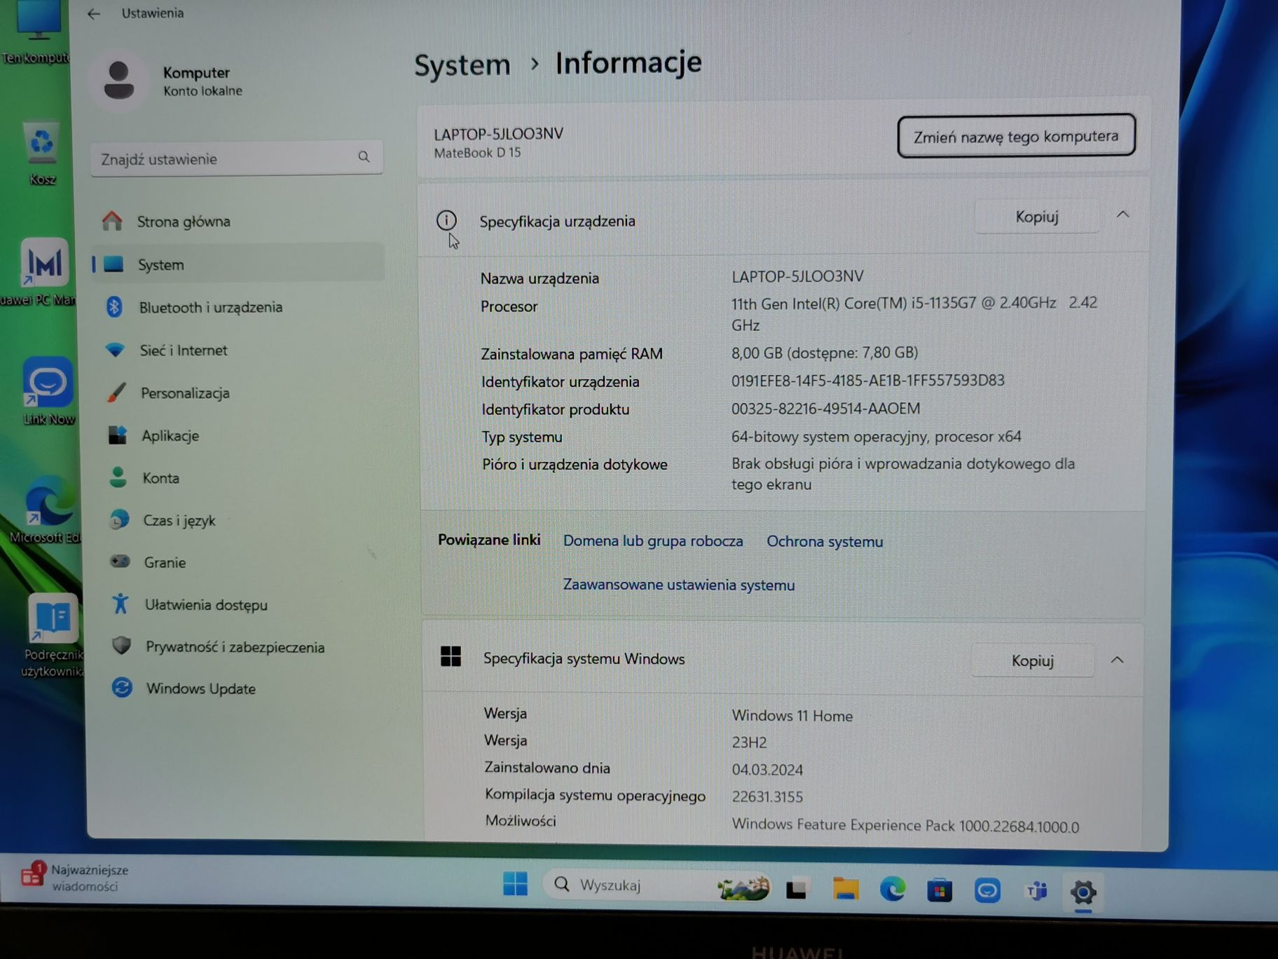Copy Windows specs with Kopiuj button
The height and width of the screenshot is (959, 1278).
coord(1033,660)
